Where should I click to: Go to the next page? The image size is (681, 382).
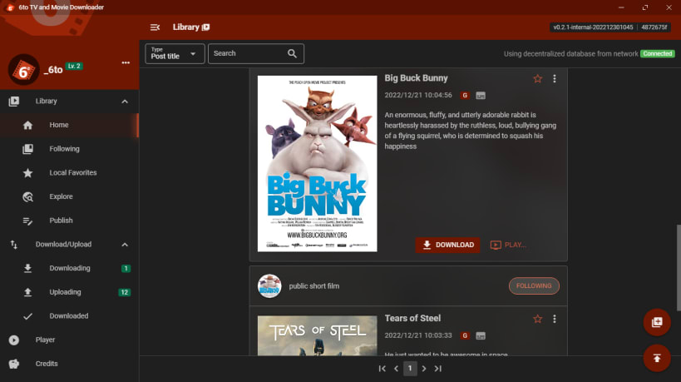(424, 369)
